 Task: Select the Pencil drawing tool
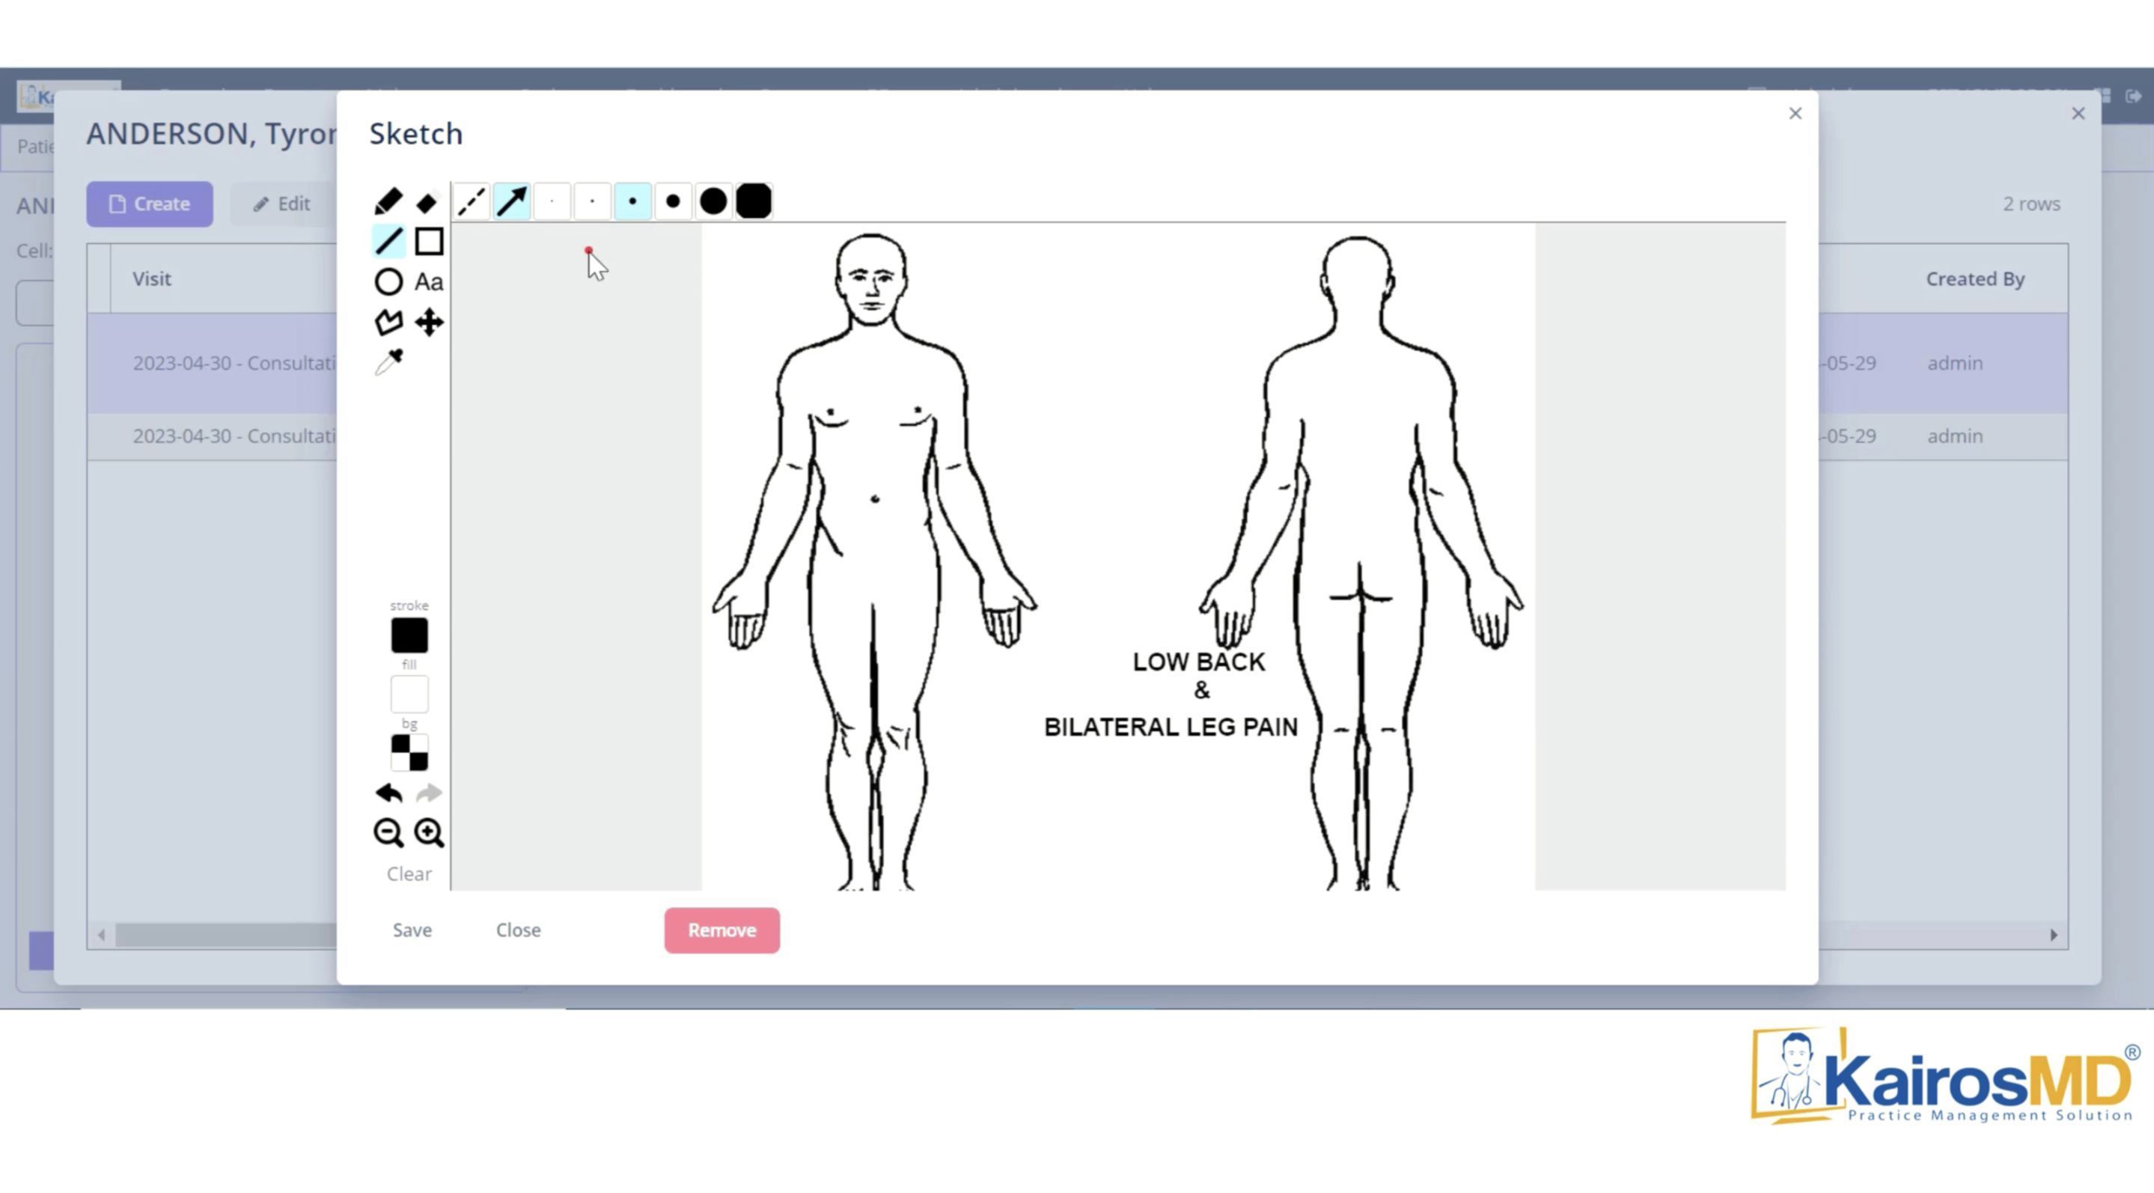(x=388, y=201)
